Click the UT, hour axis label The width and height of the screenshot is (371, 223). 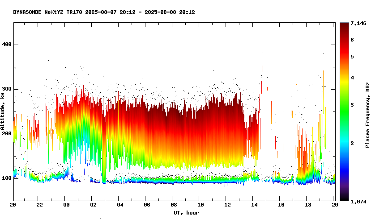(186, 213)
